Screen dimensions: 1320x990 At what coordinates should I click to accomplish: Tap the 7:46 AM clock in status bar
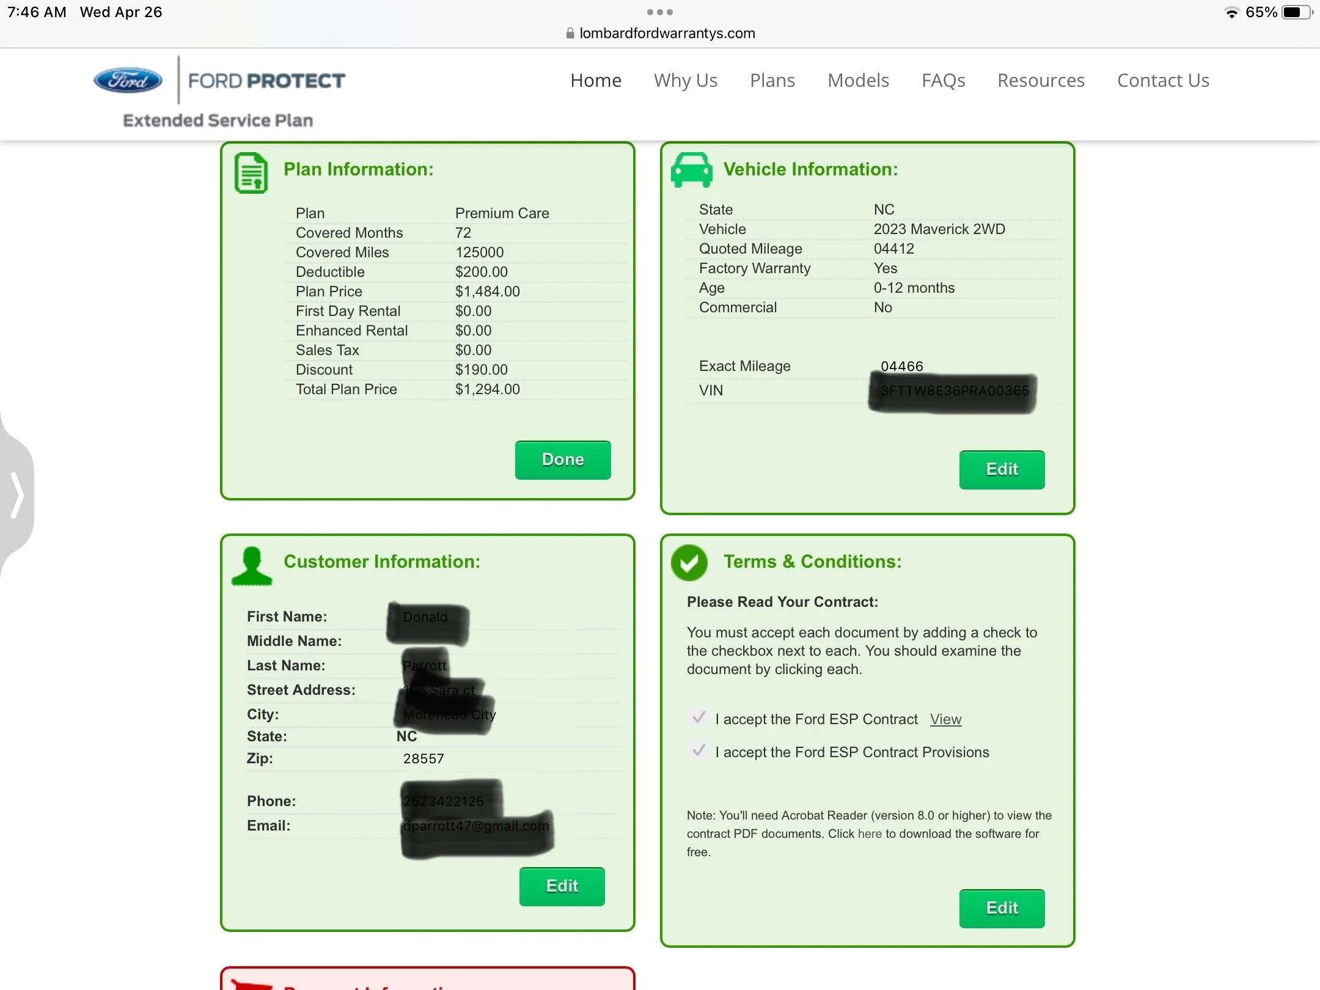[x=37, y=12]
